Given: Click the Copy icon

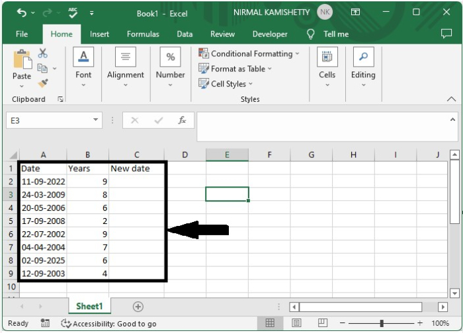Looking at the screenshot, I should click(42, 68).
